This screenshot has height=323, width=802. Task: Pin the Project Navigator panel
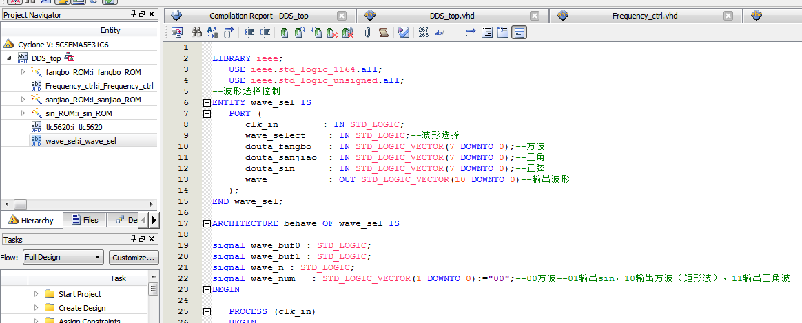coord(133,14)
